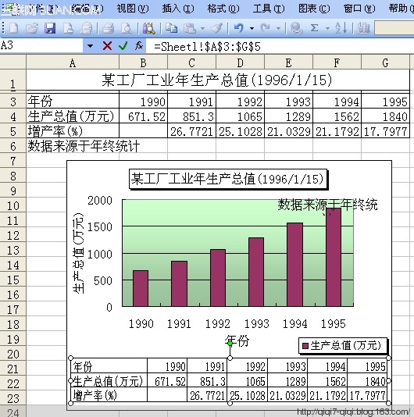This screenshot has width=414, height=417.
Task: Click the 1840 value in the chart data table
Action: [375, 381]
